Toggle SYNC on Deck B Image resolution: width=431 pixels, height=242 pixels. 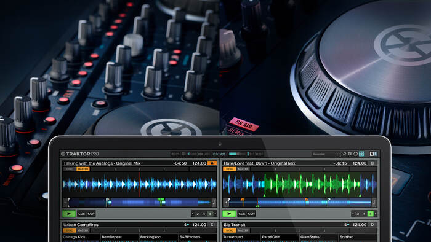pos(230,169)
